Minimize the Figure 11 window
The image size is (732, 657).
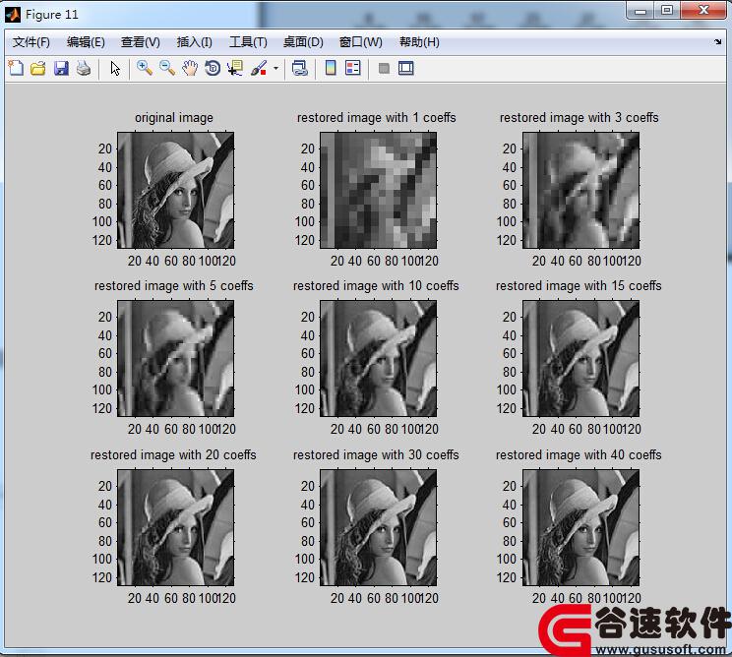coord(640,11)
